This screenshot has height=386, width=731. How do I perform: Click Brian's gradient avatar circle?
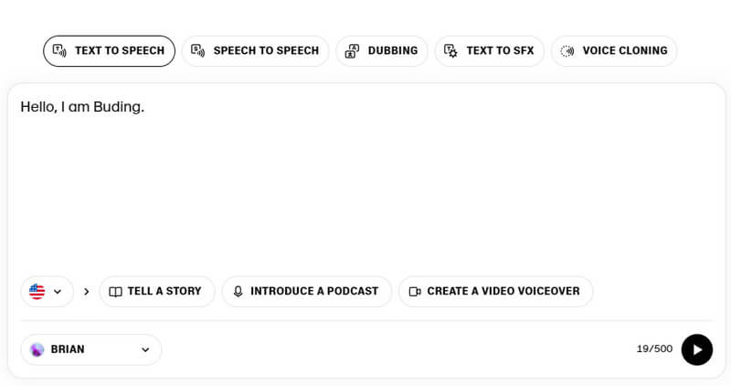click(37, 349)
